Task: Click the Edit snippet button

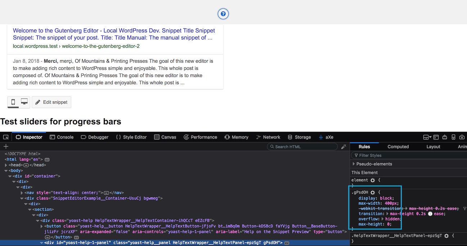Action: point(51,102)
